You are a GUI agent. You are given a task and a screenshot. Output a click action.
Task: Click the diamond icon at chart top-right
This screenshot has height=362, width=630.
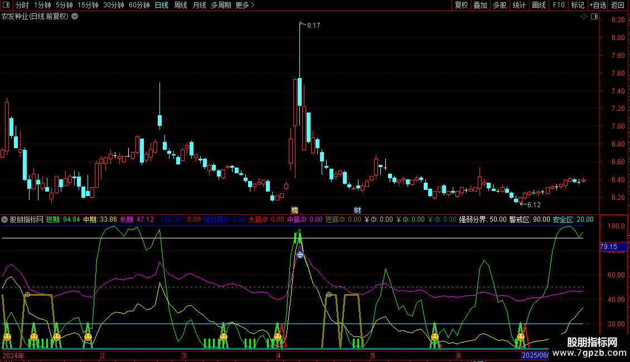pyautogui.click(x=584, y=17)
